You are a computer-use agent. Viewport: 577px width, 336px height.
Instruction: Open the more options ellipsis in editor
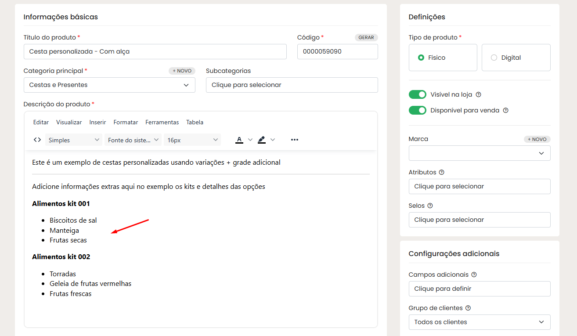point(294,140)
